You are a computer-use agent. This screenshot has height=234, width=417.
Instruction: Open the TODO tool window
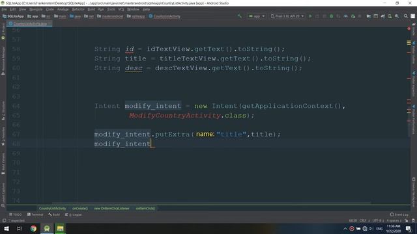point(16,214)
